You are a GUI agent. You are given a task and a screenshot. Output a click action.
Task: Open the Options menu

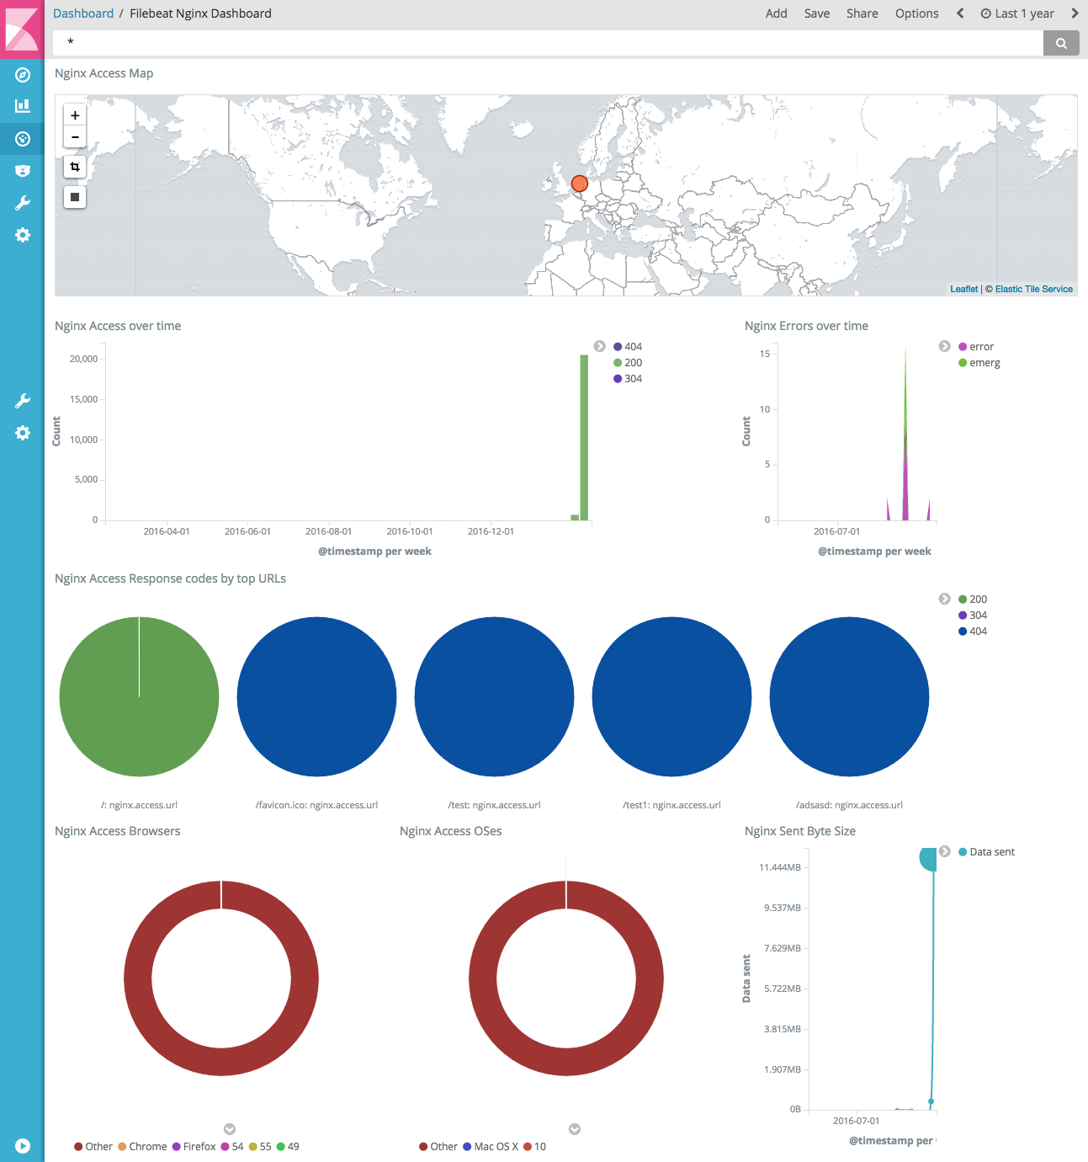[x=916, y=13]
